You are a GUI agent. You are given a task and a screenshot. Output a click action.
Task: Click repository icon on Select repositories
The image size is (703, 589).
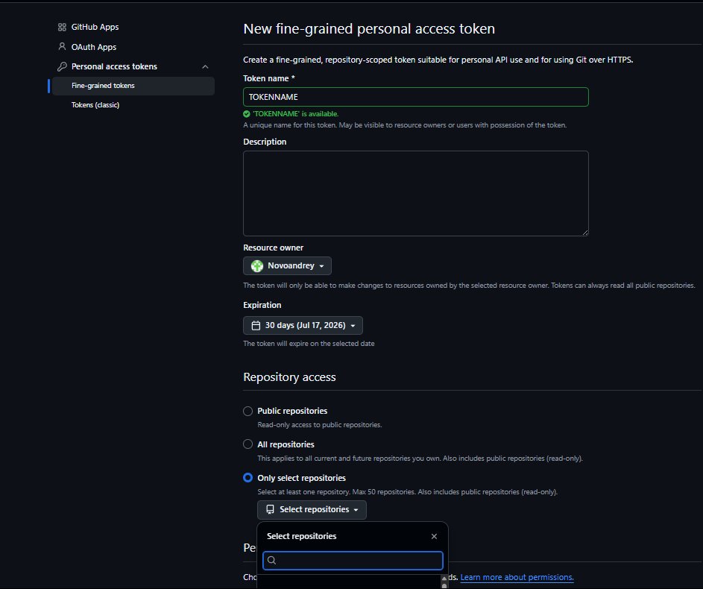pos(270,510)
